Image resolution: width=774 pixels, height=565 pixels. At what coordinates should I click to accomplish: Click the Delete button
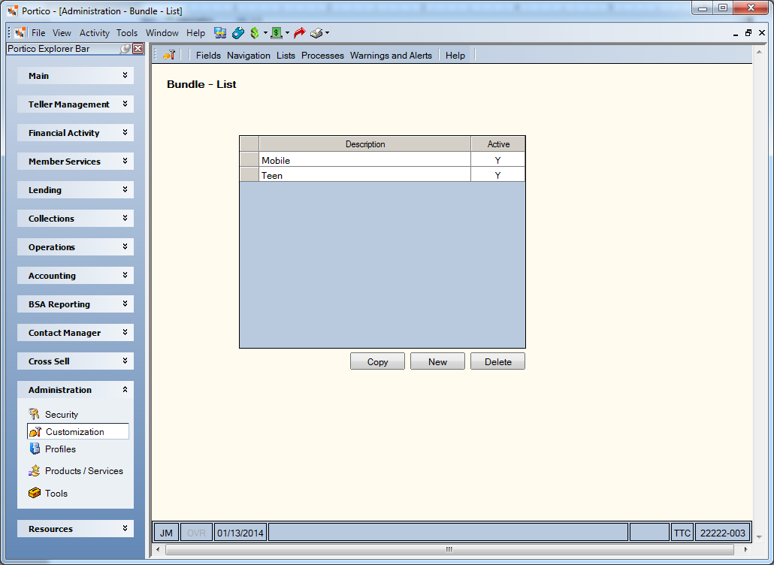click(x=497, y=361)
